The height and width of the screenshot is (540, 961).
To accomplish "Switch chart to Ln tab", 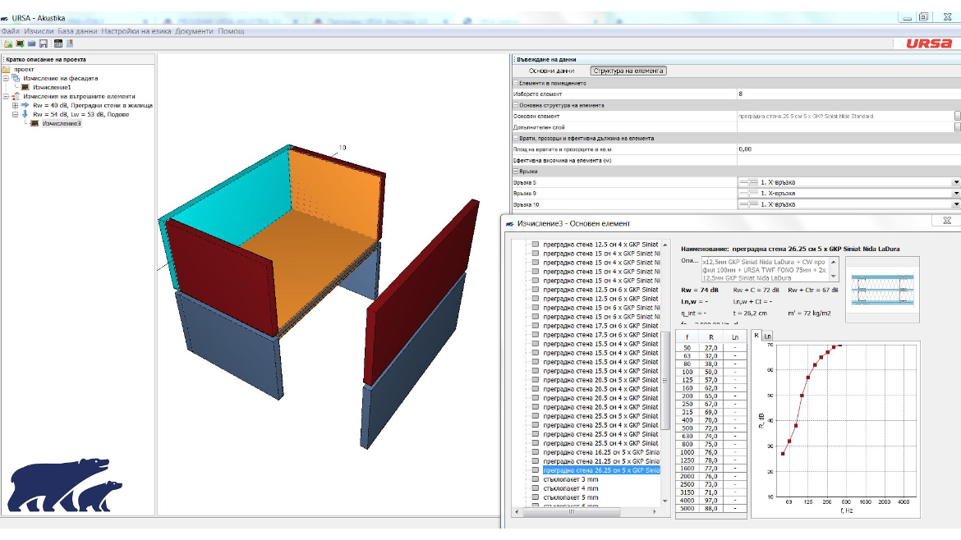I will [767, 336].
